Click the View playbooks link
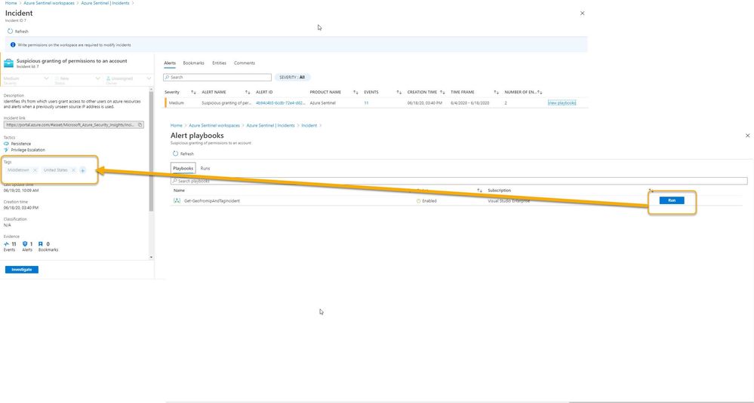This screenshot has width=754, height=403. pyautogui.click(x=562, y=102)
